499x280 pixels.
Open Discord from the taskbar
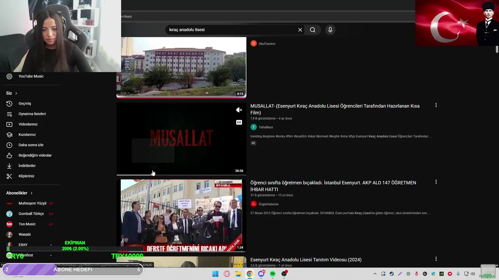(x=261, y=274)
